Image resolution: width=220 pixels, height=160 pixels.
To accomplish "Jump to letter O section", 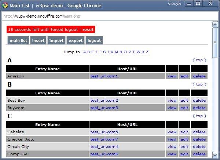I will click(x=125, y=52).
